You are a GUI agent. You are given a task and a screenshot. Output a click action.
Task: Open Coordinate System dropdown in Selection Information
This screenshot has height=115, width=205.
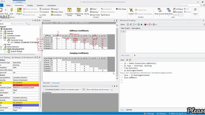70,89
